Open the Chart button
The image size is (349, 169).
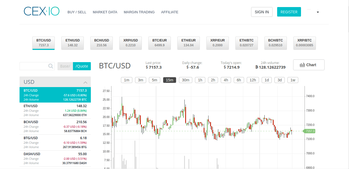[x=309, y=65]
